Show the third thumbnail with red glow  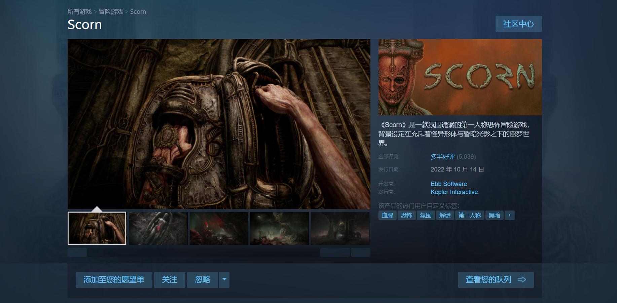pyautogui.click(x=219, y=228)
